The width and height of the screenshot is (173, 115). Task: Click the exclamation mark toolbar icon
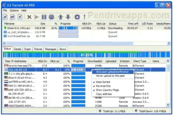[x=84, y=17]
